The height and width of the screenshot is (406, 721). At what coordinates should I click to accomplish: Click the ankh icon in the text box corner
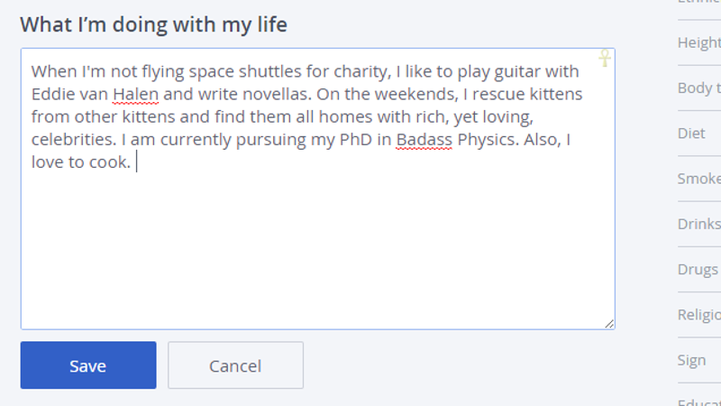[x=605, y=58]
